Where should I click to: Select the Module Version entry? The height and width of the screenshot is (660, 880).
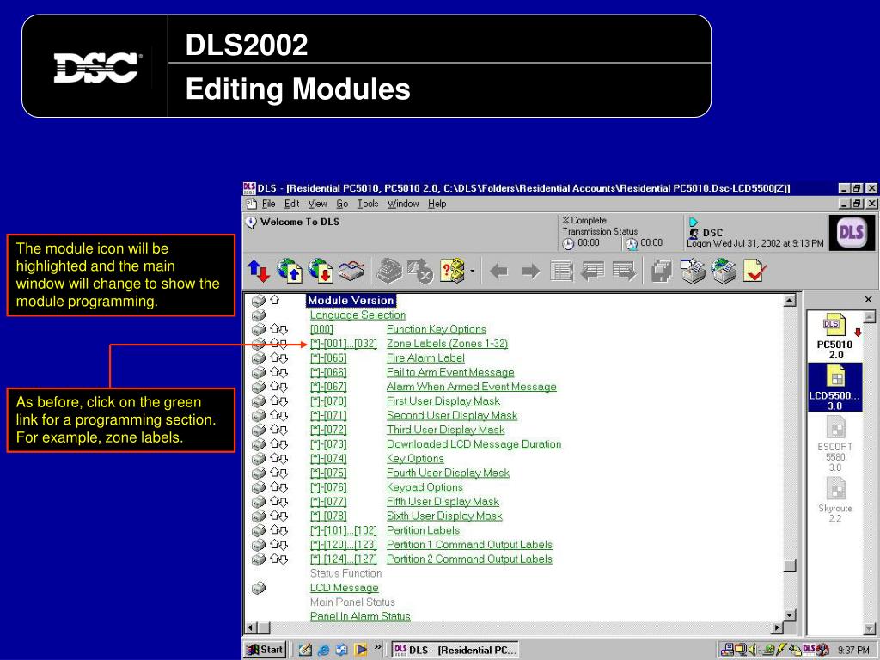[x=351, y=300]
